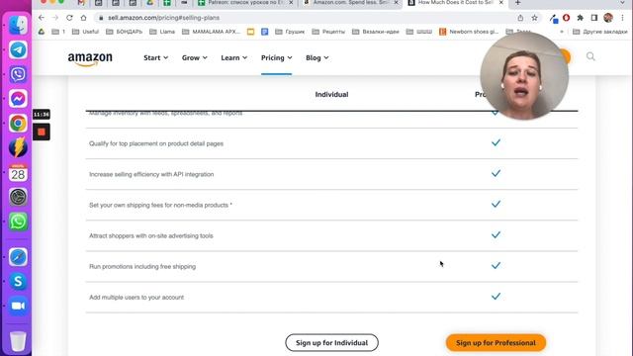Select 'Set your own shipping fees' text
Image resolution: width=633 pixels, height=356 pixels.
tap(160, 205)
